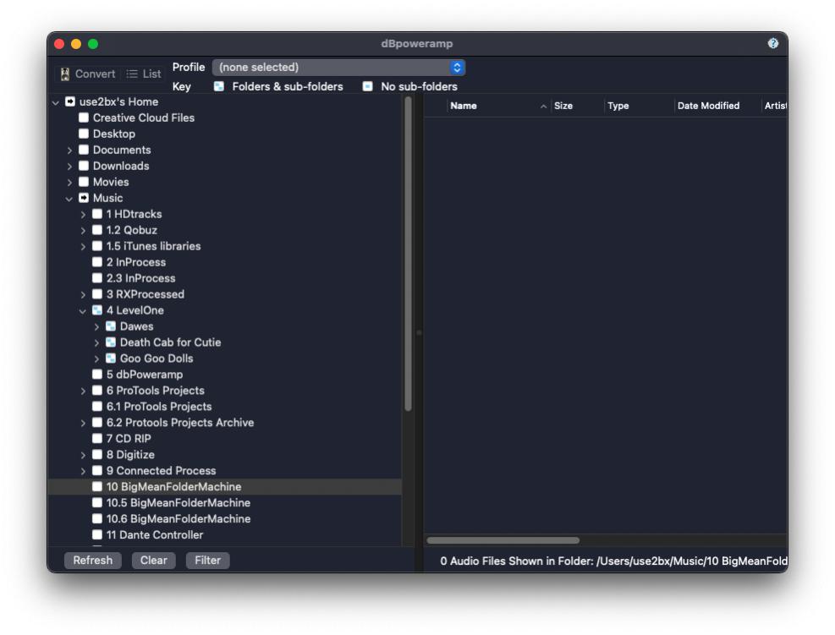The image size is (835, 635).
Task: Click the 4 LevelOne folder selection icon
Action: click(x=97, y=310)
